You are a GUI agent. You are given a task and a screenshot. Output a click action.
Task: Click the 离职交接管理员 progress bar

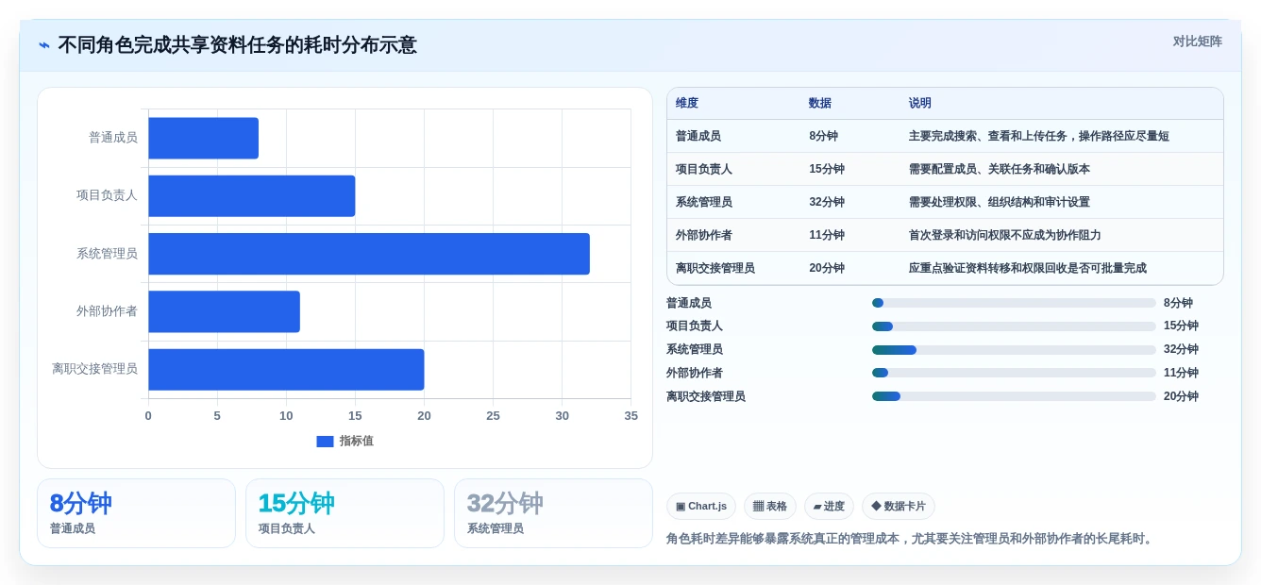[x=1014, y=396]
